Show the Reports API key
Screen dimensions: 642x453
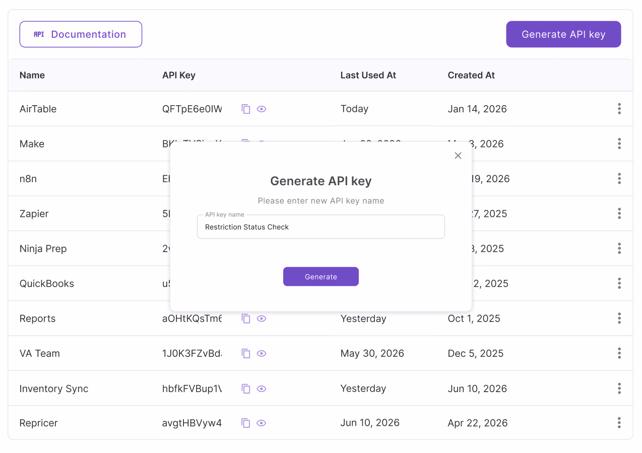261,319
